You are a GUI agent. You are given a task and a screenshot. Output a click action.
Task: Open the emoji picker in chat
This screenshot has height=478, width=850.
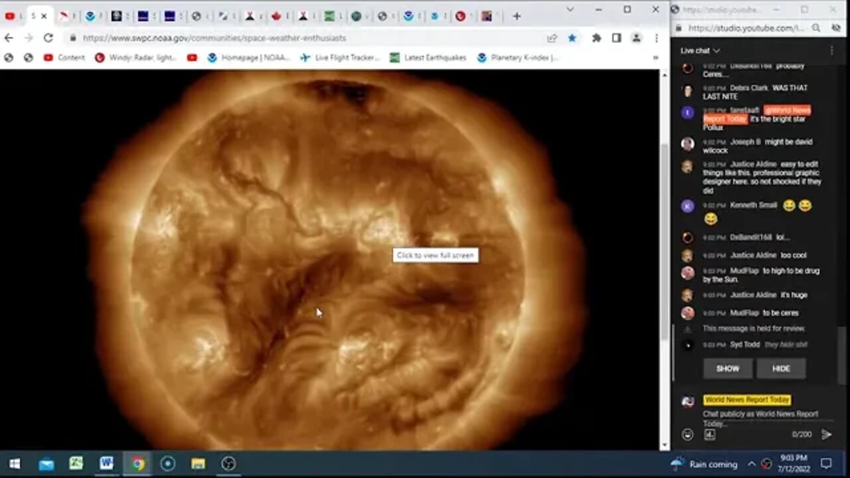688,434
